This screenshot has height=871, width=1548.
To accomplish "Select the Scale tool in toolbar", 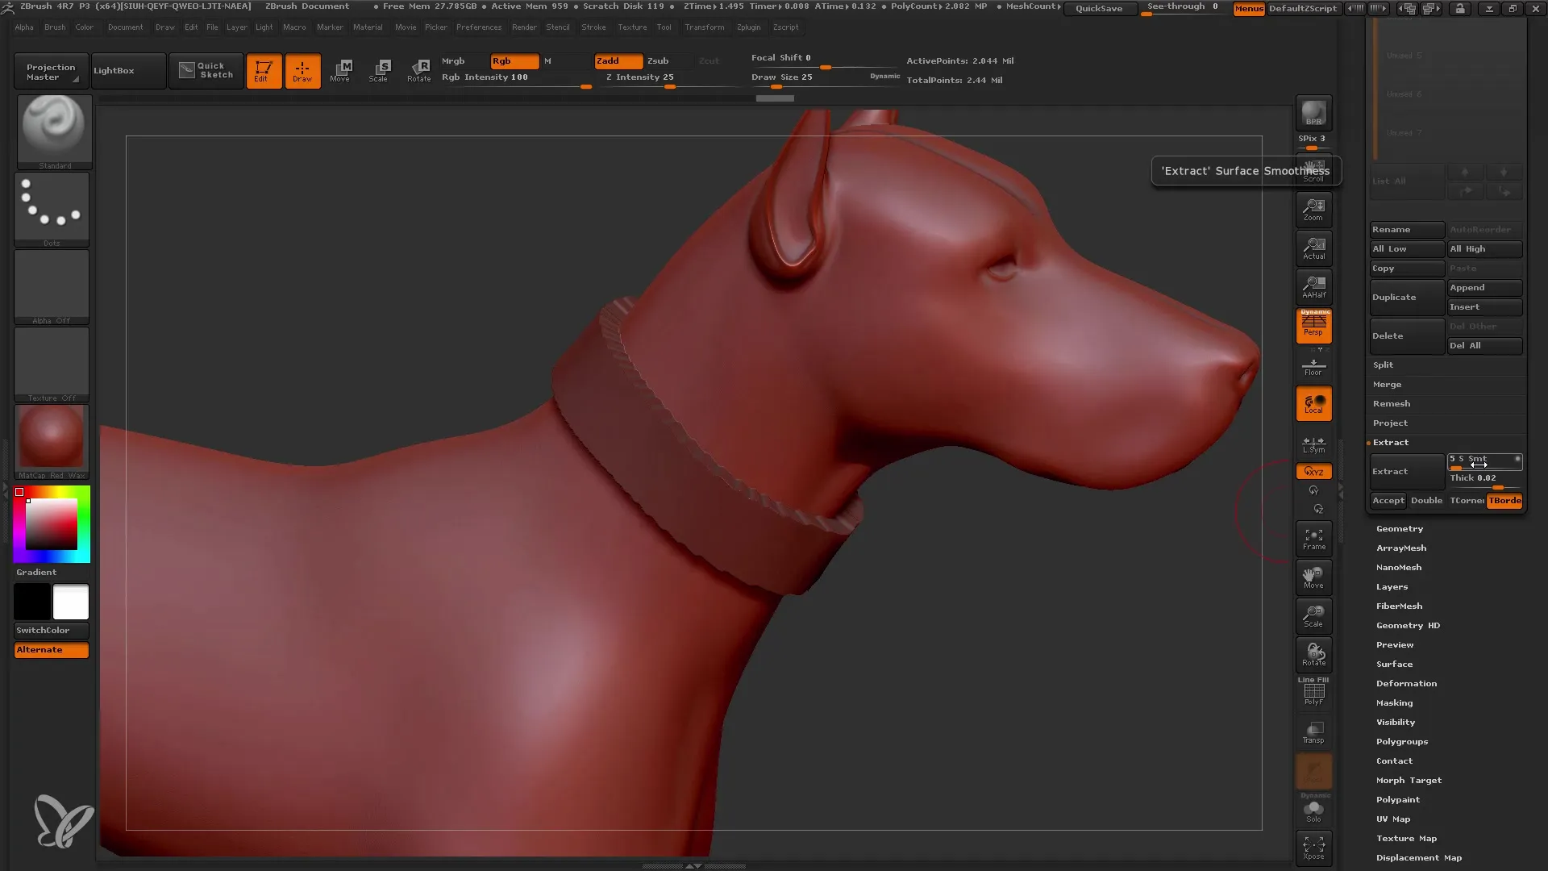I will click(x=380, y=68).
